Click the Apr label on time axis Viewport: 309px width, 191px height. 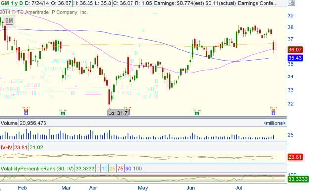coord(93,188)
